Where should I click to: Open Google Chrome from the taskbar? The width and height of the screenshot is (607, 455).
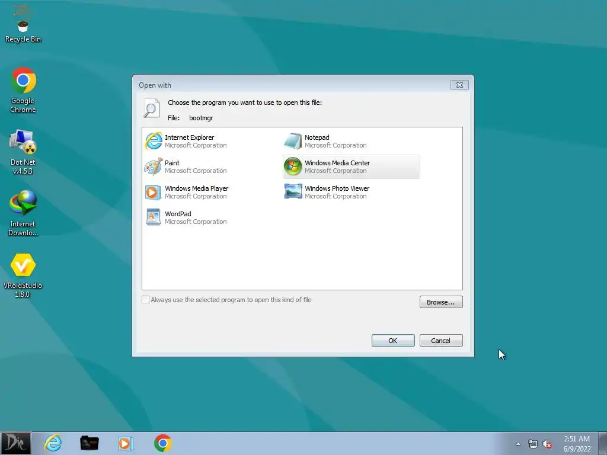pos(162,443)
